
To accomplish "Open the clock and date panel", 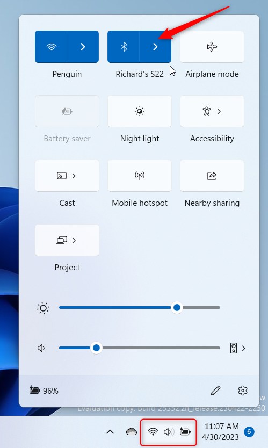I will click(x=221, y=431).
